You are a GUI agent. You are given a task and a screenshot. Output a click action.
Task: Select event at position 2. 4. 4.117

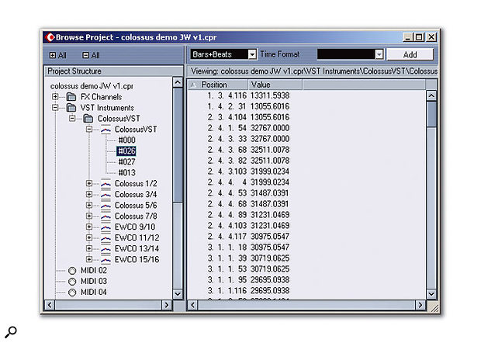tap(227, 237)
